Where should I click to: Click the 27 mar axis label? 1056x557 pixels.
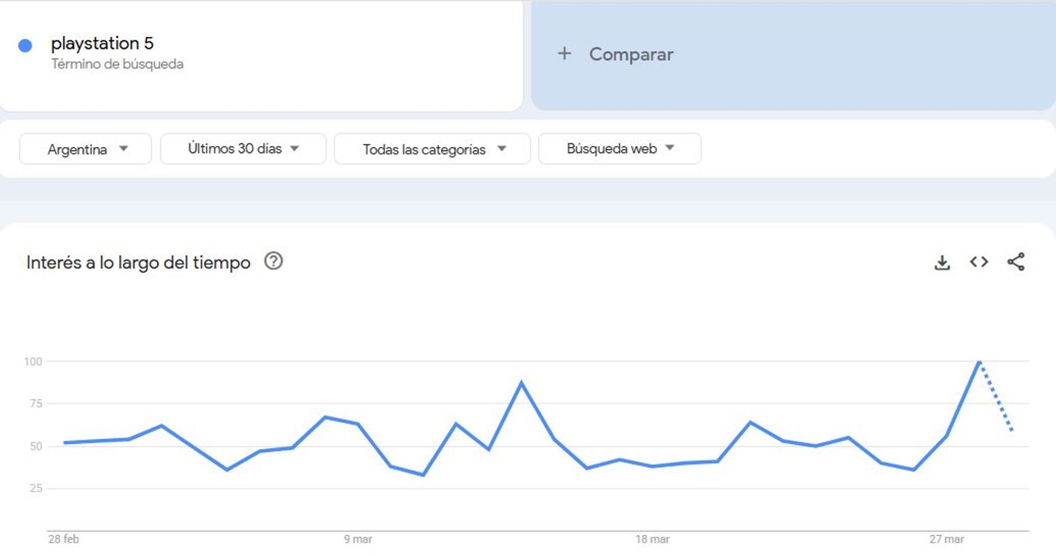coord(947,539)
